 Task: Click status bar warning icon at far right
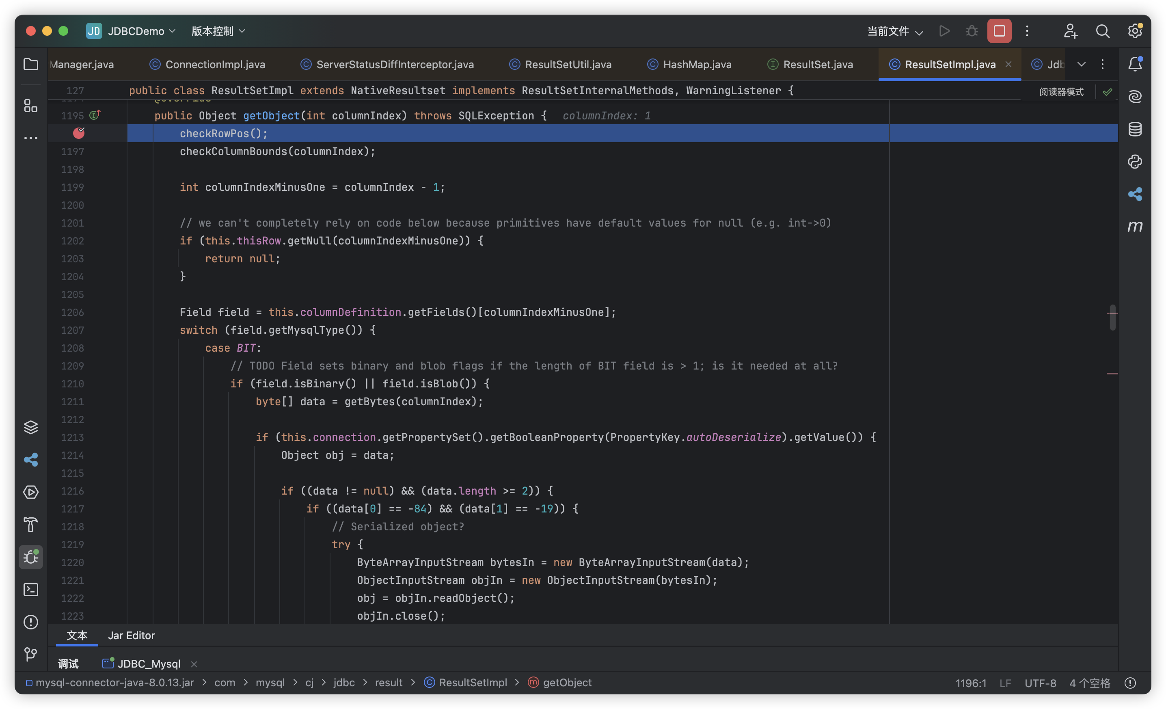tap(1130, 683)
